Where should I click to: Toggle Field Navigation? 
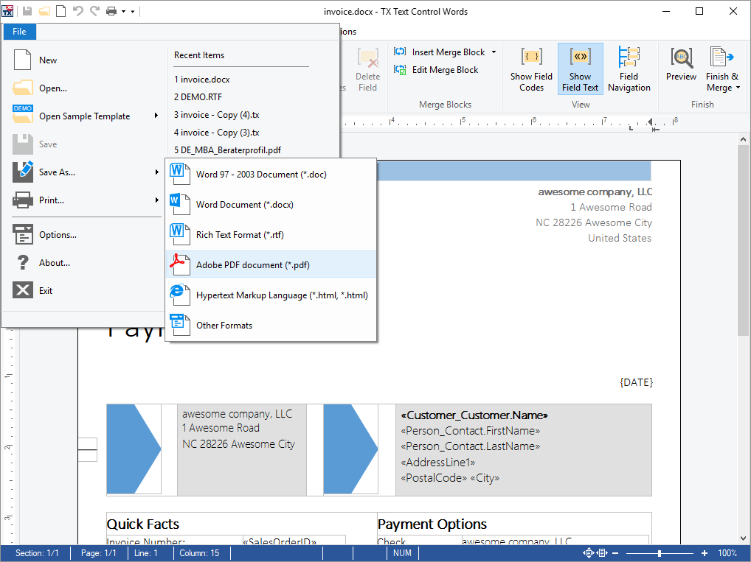(629, 70)
